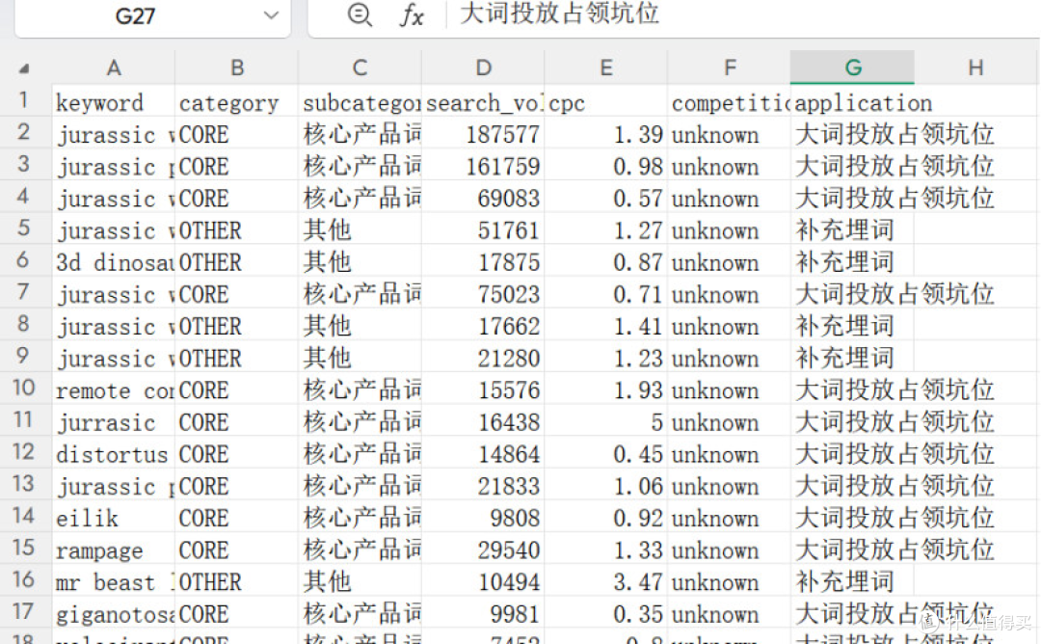The height and width of the screenshot is (644, 1041).
Task: Click OTHER category cell in row 8
Action: [237, 326]
